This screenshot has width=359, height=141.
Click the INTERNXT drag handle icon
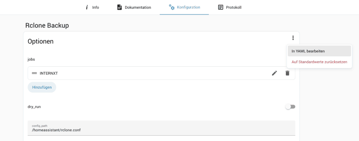pyautogui.click(x=34, y=73)
